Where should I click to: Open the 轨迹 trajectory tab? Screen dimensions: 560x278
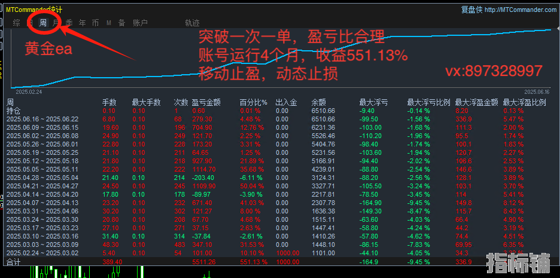pos(192,23)
